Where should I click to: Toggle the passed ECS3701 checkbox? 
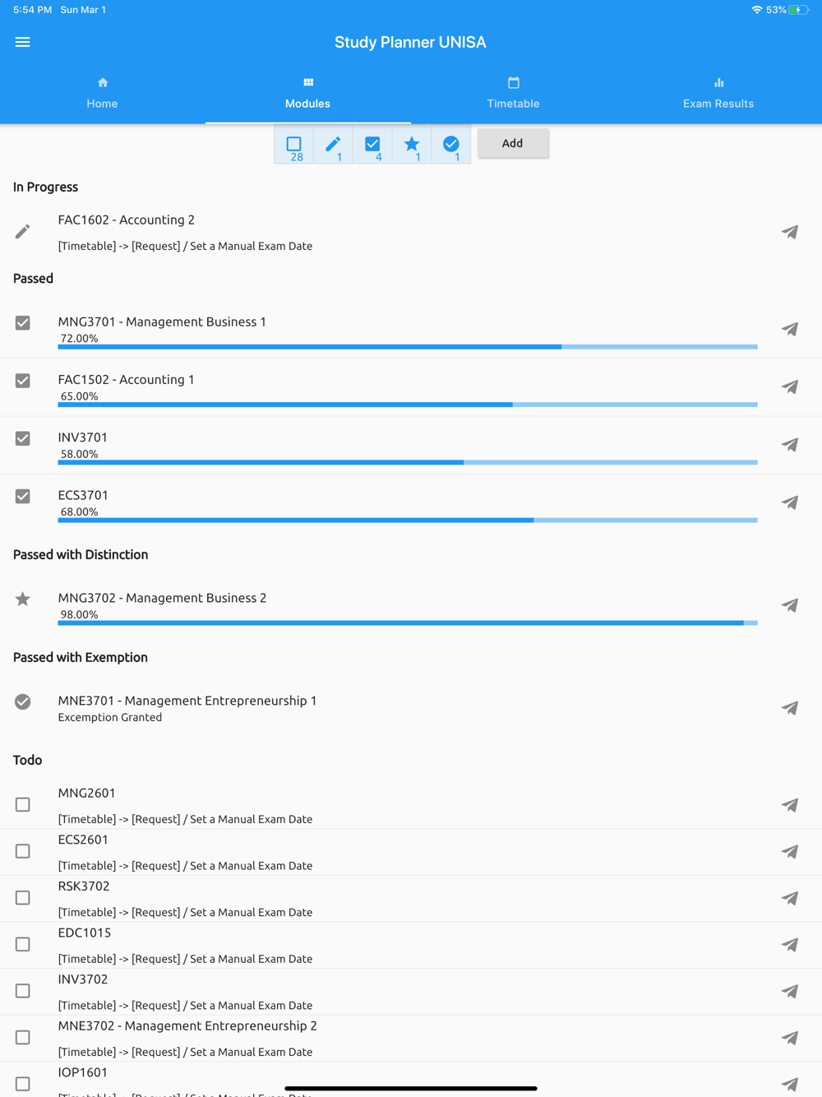23,496
